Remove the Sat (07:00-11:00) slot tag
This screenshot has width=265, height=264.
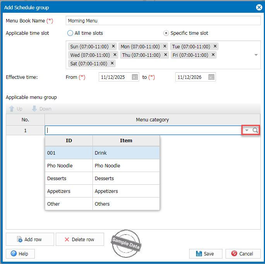[x=112, y=63]
